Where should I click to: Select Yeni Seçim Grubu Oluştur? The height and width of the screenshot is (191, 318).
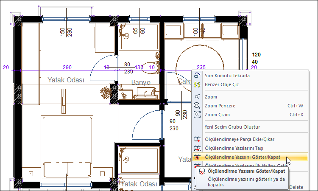(x=250, y=127)
